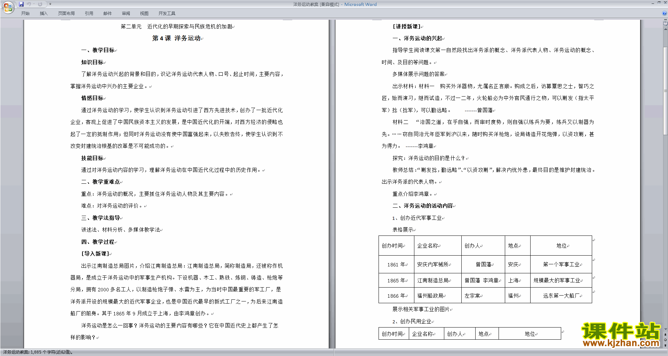This screenshot has height=356, width=668.
Task: Save the document with the floppy icon
Action: tap(21, 4)
